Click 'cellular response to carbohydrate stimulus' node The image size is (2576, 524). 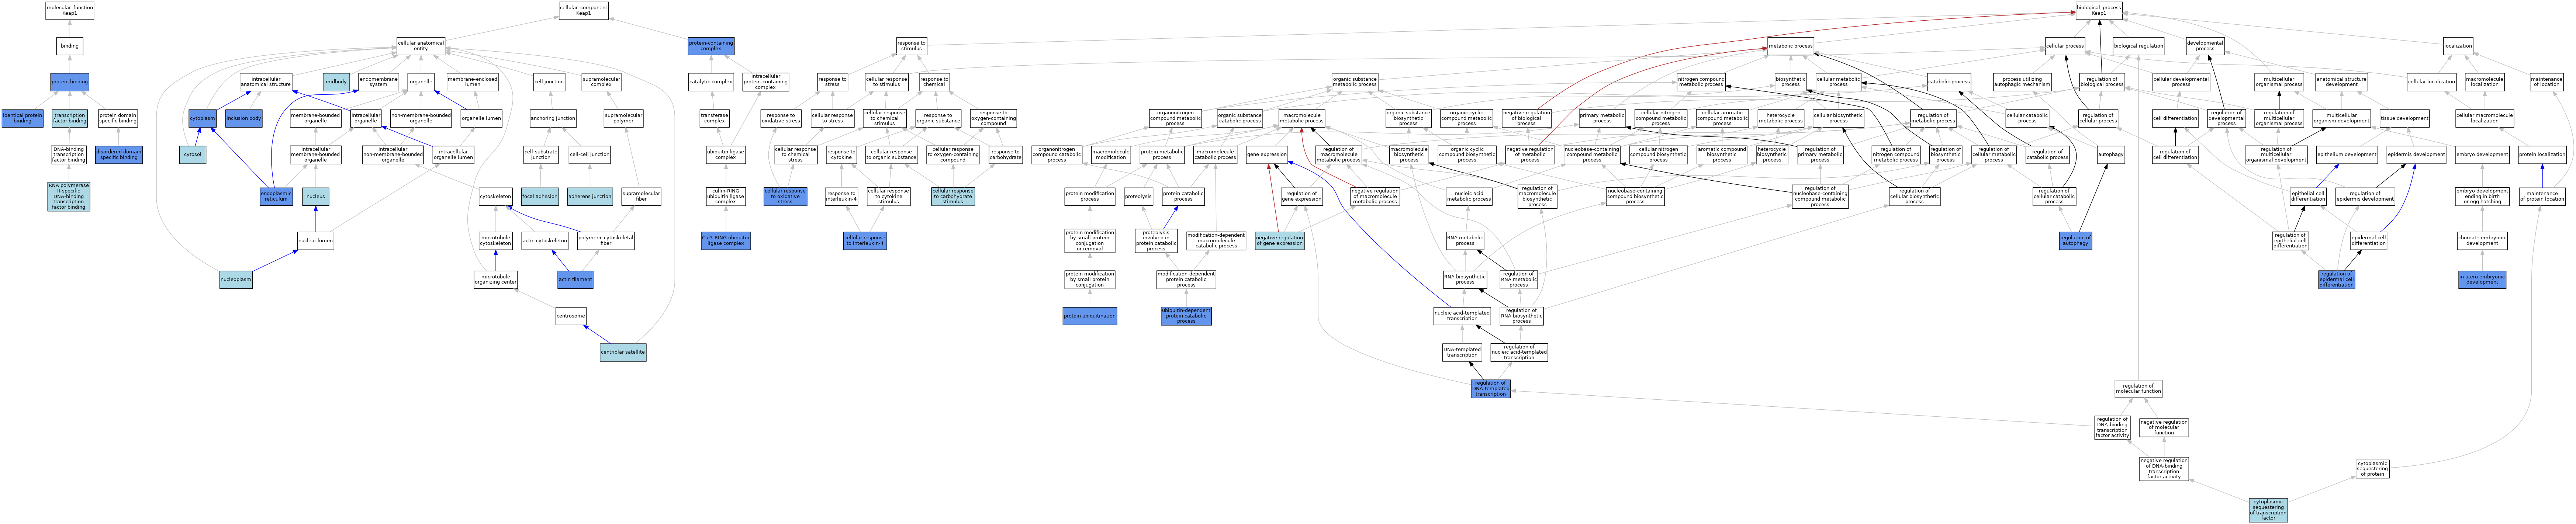click(x=952, y=196)
